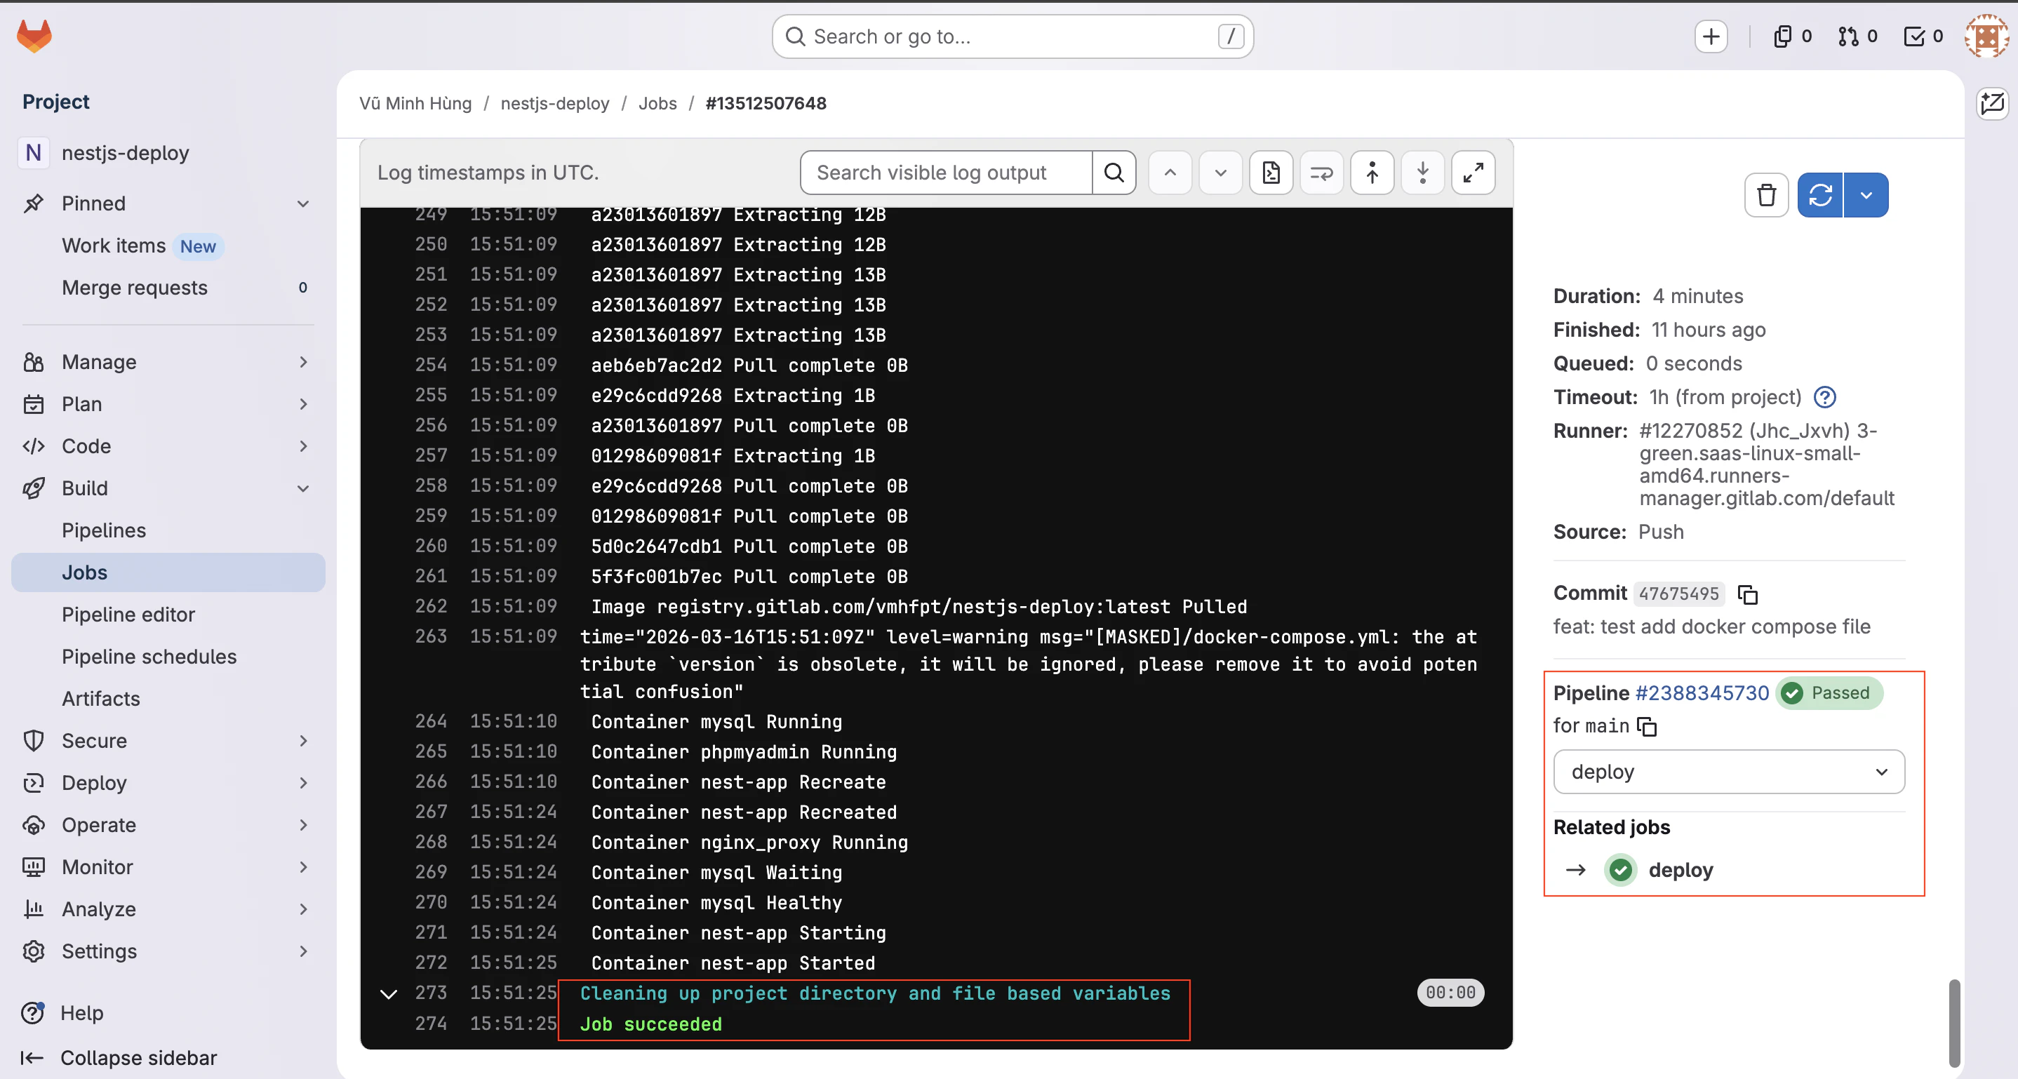Expand the Secure menu
Viewport: 2018px width, 1079px height.
pos(303,741)
